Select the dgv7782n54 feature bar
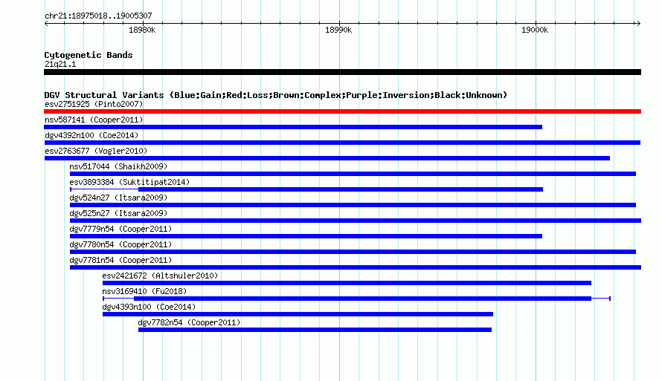Screen dimensions: 662x381 pyautogui.click(x=315, y=330)
